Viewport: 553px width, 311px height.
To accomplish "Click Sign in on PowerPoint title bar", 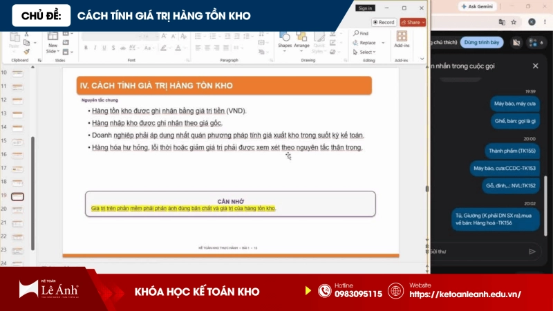I will (365, 8).
